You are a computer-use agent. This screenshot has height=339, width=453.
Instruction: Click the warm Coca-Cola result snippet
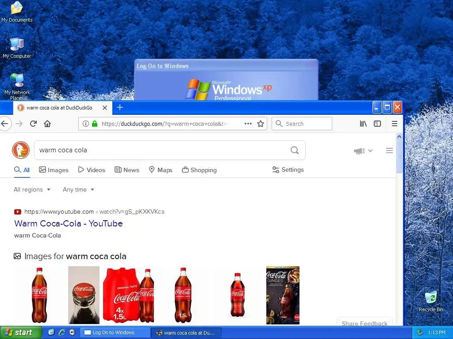coord(38,236)
